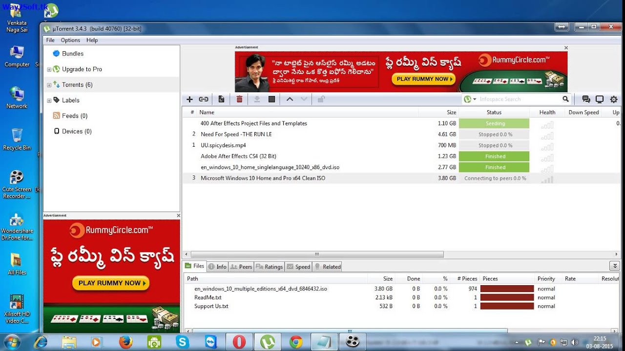The height and width of the screenshot is (351, 625).
Task: Add torrent from URL link icon
Action: click(x=204, y=99)
